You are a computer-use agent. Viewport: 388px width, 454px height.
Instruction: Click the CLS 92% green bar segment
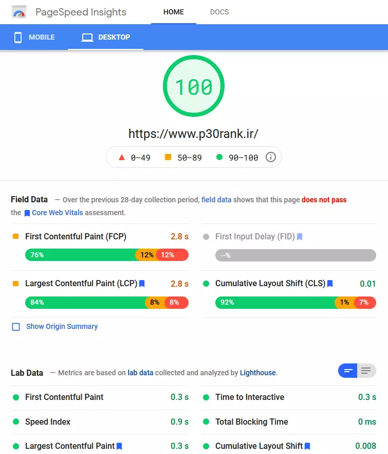(275, 302)
